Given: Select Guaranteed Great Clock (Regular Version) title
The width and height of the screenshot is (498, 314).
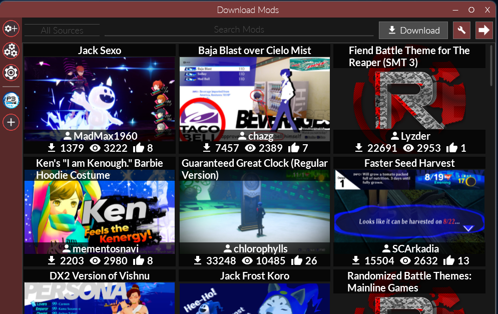Looking at the screenshot, I should pos(254,169).
